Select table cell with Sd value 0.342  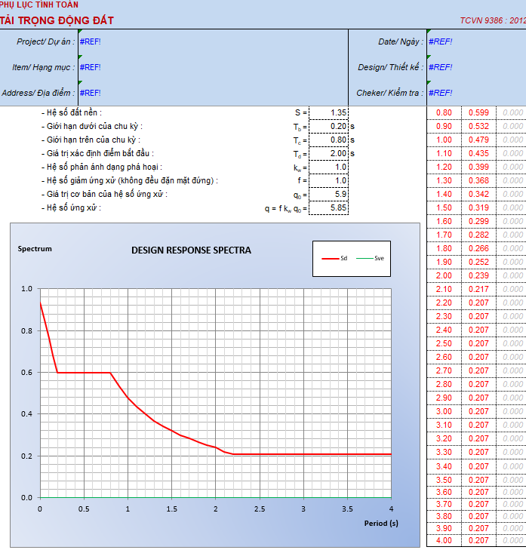click(478, 195)
